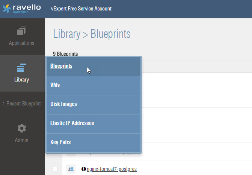Open the nginx-tomcat7-postgres blueprint link

tap(112, 169)
